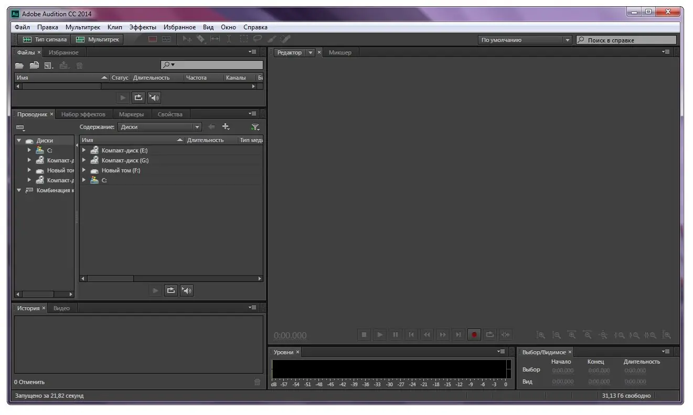Expand Компакт-диск (E:) in contents list
Image resolution: width=693 pixels, height=415 pixels.
click(x=84, y=150)
